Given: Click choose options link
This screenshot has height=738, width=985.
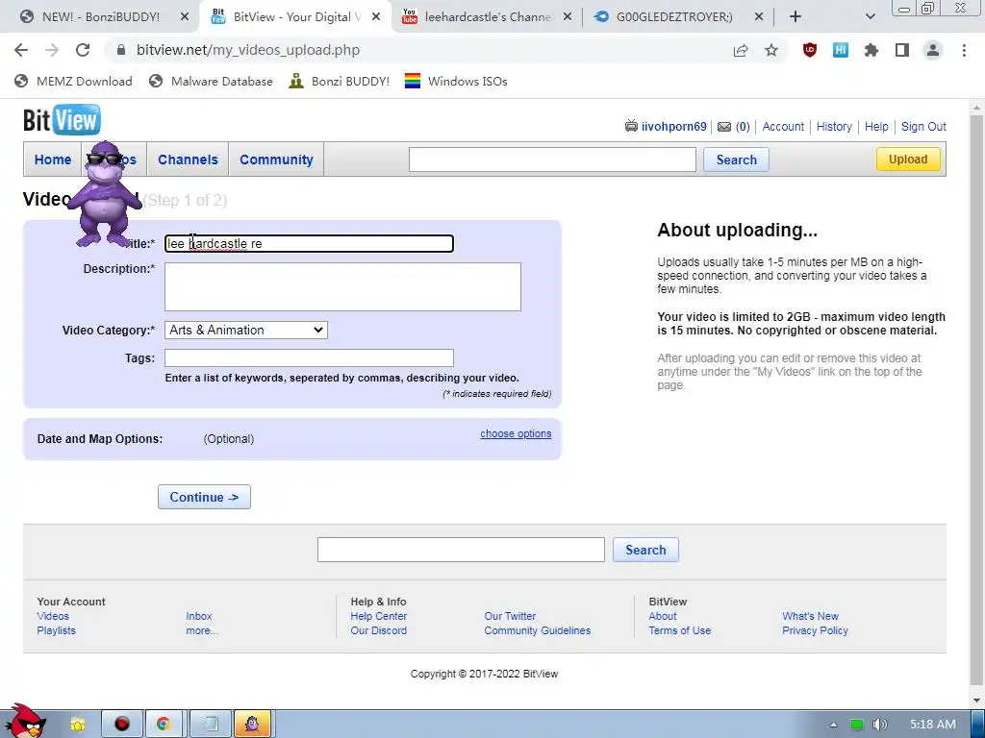Looking at the screenshot, I should click(x=516, y=433).
